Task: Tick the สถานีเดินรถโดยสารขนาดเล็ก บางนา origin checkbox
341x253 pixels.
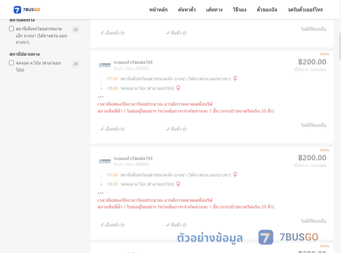Action: 12,29
